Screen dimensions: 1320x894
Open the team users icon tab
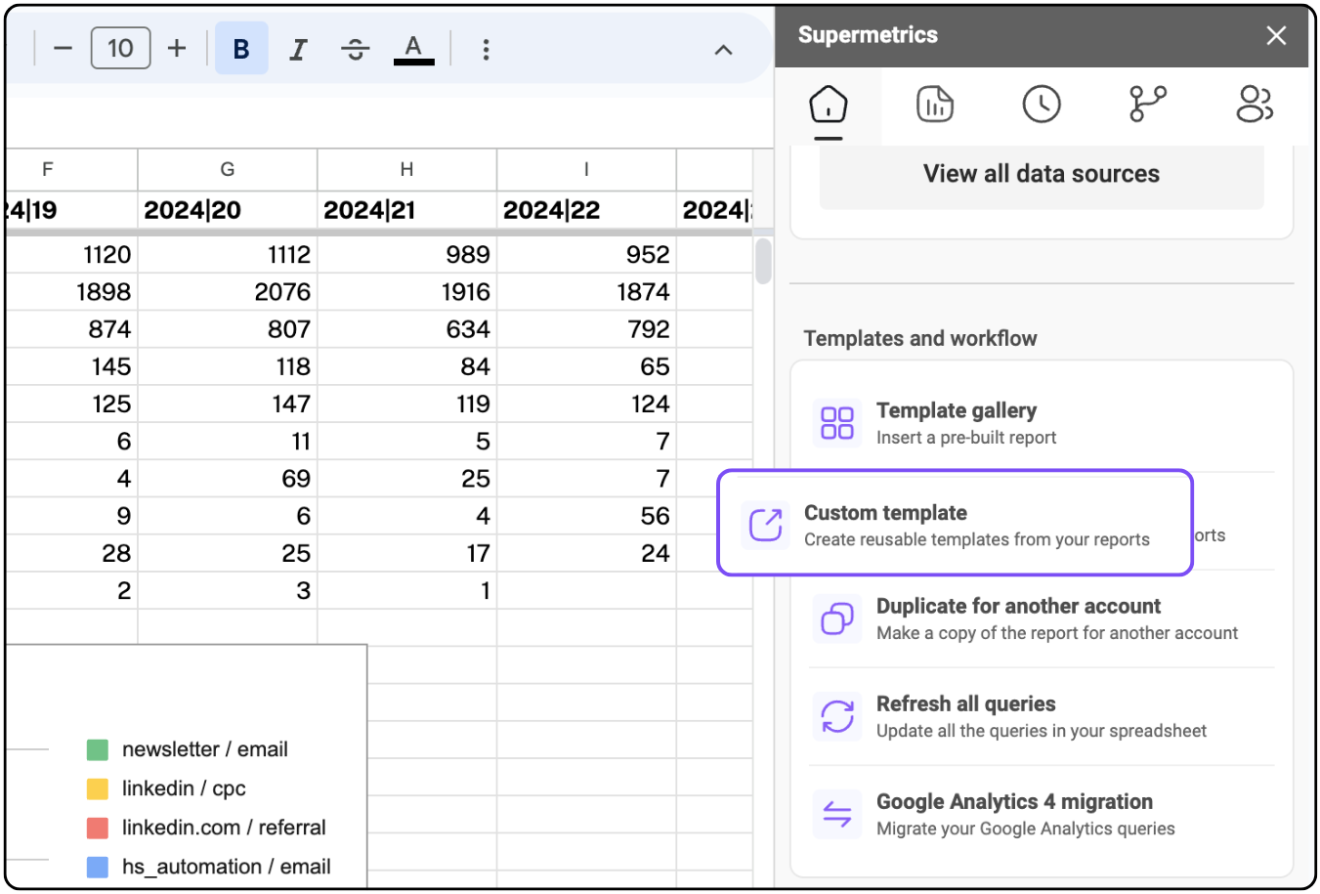click(1255, 105)
